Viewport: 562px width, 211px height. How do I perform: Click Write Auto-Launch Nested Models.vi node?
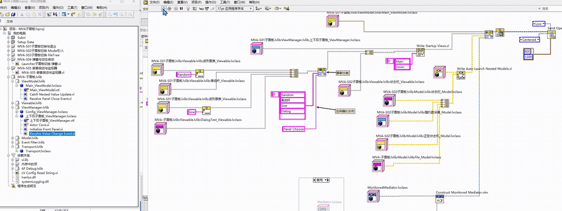pos(461,76)
